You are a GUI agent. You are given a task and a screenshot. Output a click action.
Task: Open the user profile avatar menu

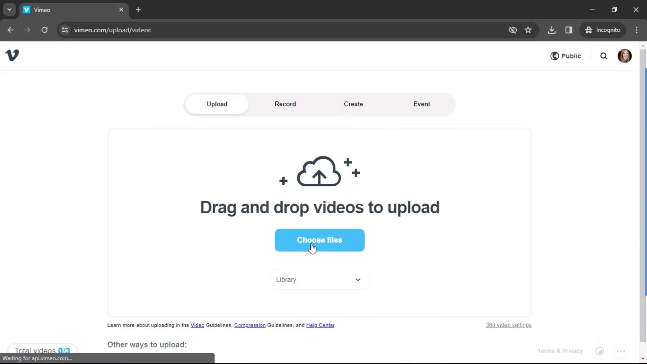tap(624, 56)
